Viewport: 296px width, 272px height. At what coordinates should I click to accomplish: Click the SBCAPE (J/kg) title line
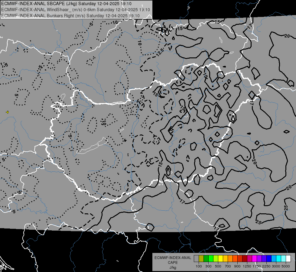point(66,4)
